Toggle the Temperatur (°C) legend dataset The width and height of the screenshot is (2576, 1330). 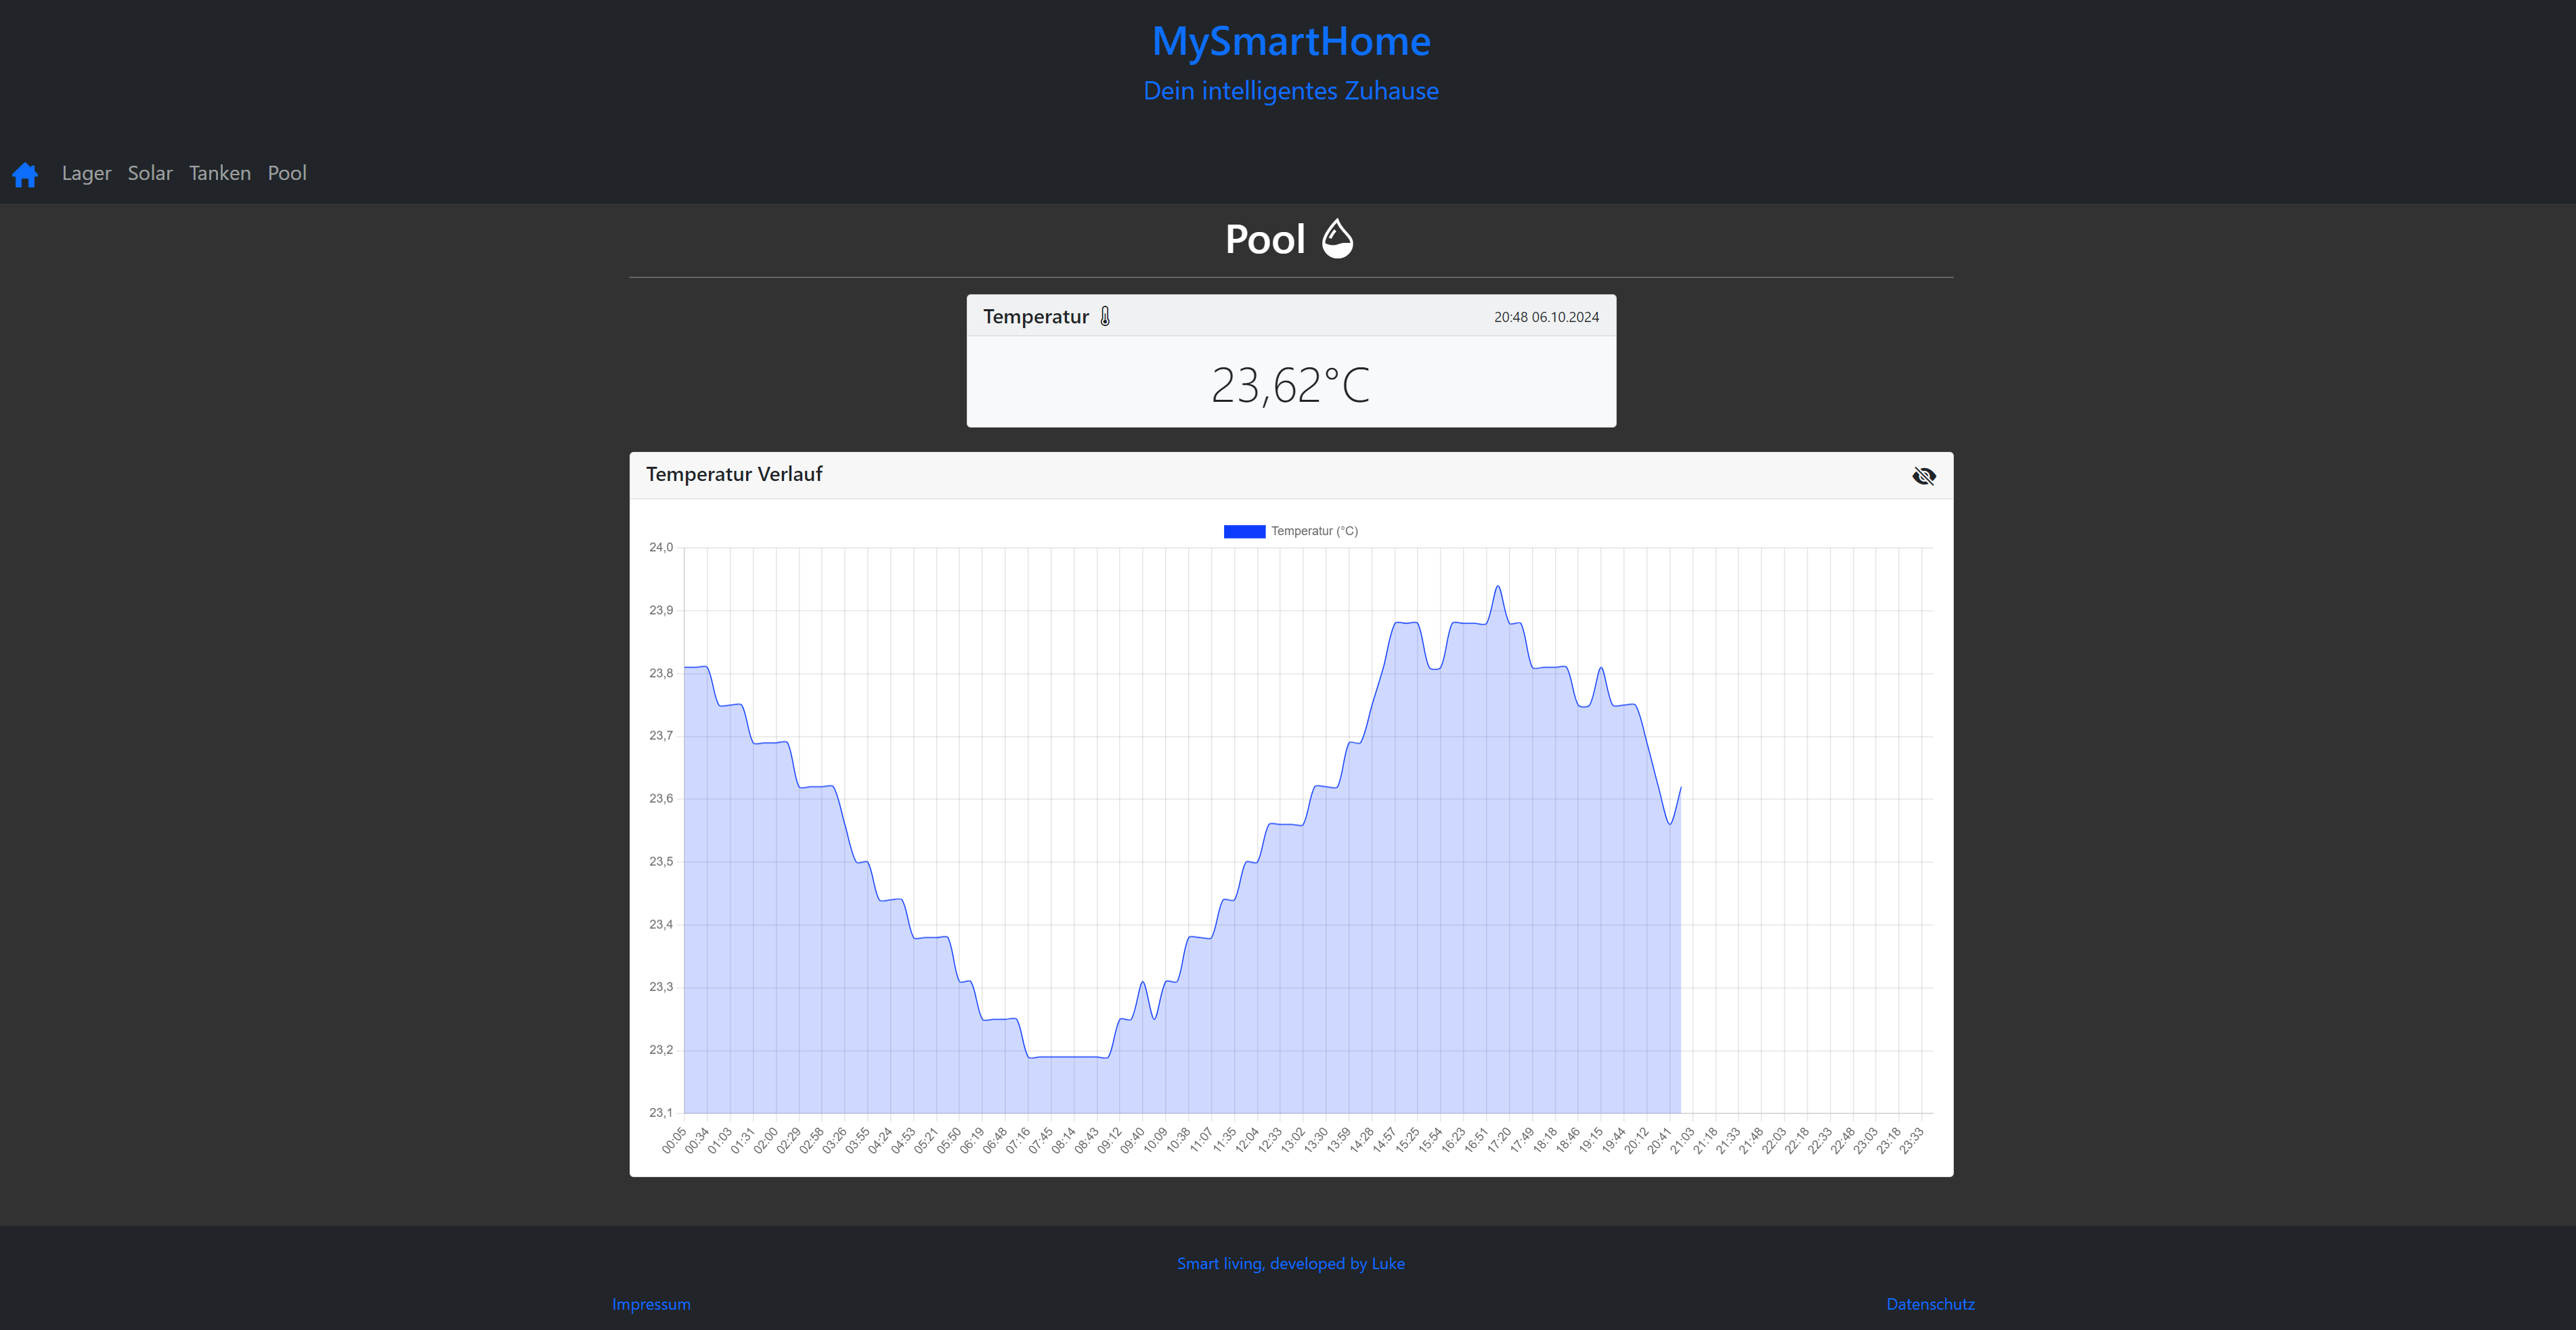[x=1313, y=532]
